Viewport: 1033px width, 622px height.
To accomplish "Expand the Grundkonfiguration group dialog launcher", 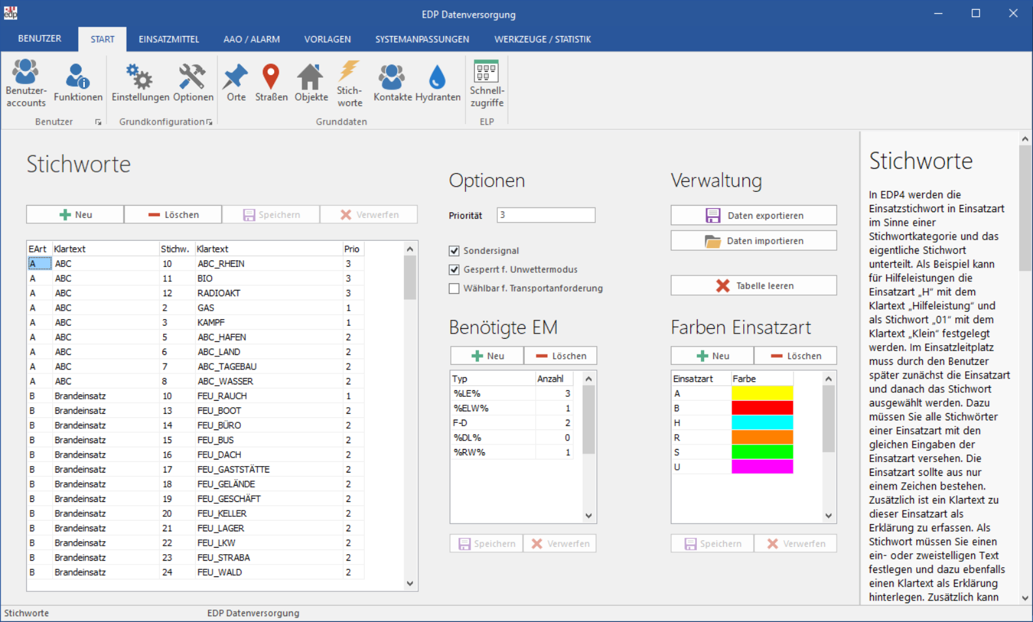I will (x=209, y=122).
